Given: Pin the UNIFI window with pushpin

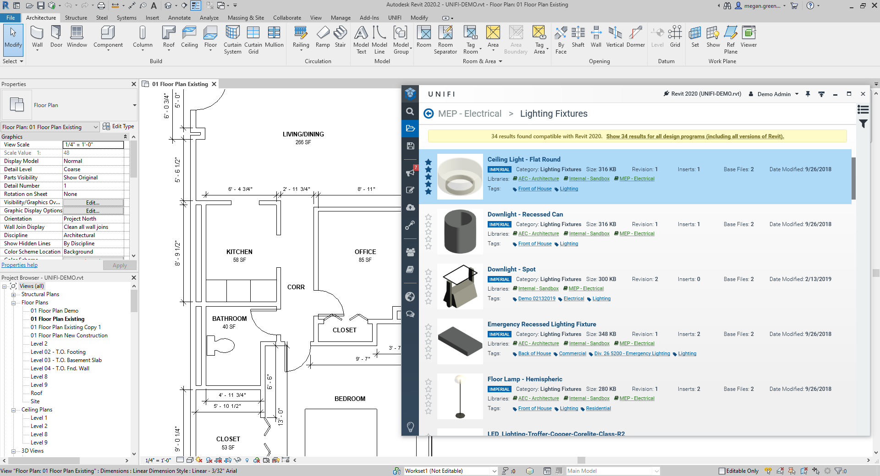Looking at the screenshot, I should pos(808,94).
